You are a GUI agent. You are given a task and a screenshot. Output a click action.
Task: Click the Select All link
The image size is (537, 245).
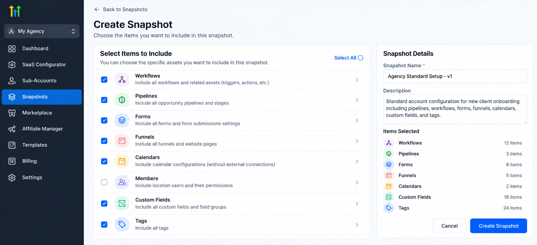pos(345,58)
